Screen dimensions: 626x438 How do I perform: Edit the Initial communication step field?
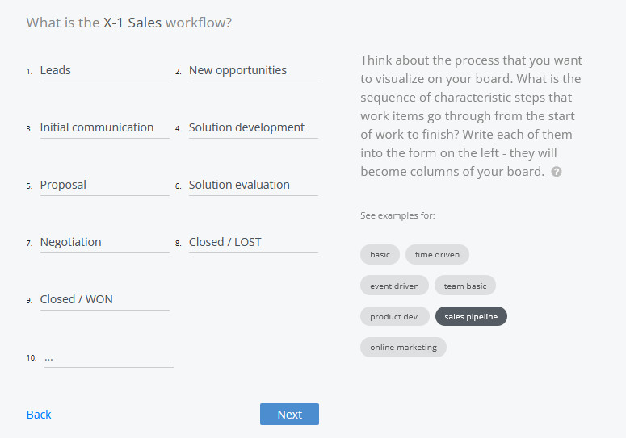(x=104, y=128)
